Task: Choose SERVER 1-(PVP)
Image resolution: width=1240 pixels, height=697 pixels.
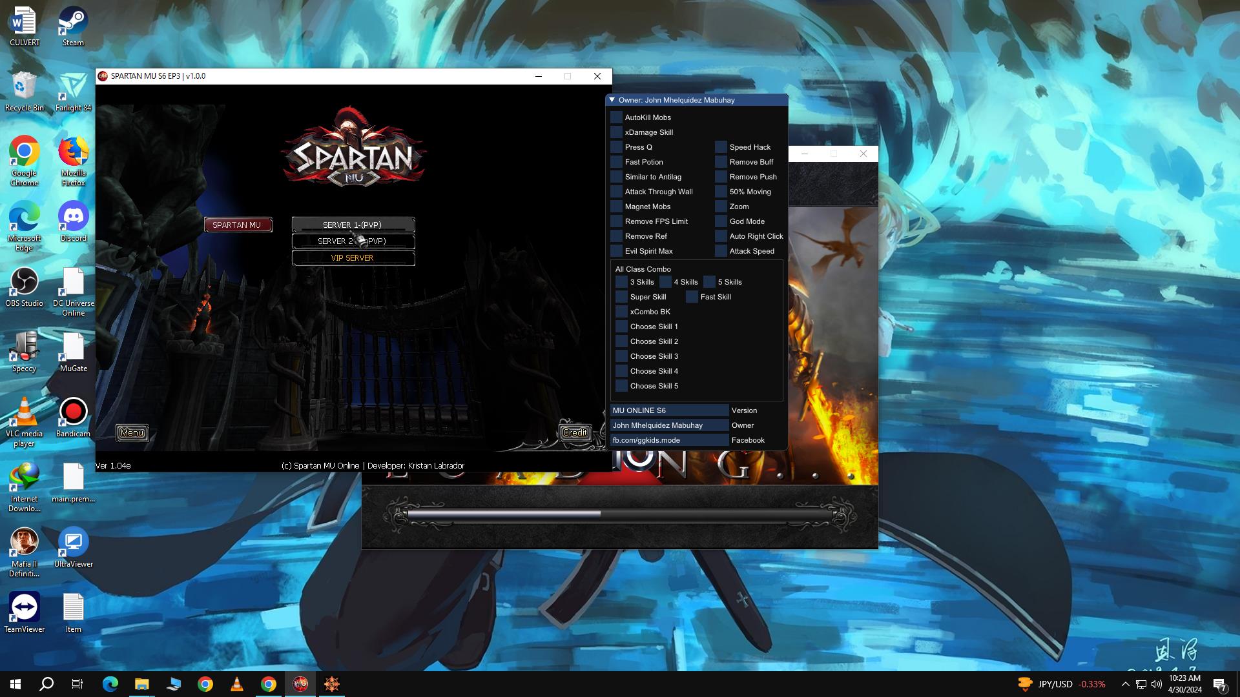Action: coord(353,225)
